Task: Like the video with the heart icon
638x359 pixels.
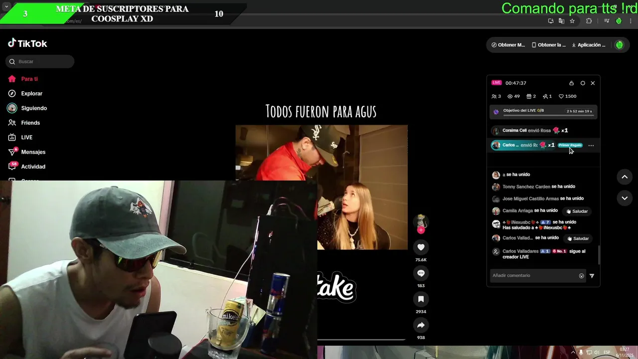Action: tap(421, 247)
